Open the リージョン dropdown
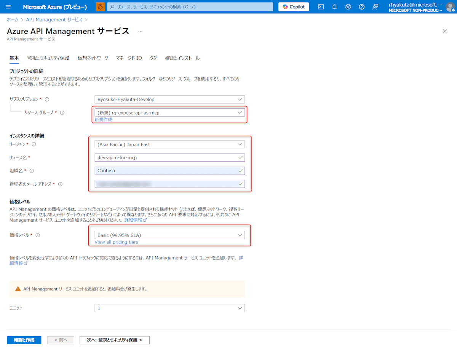This screenshot has height=351, width=457. click(x=170, y=145)
